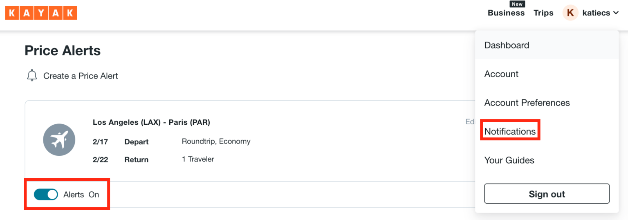Click the KAYAK logo
Viewport: 628px width, 220px height.
41,13
